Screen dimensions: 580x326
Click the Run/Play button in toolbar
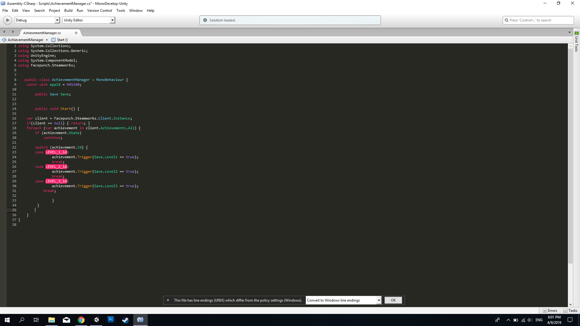7,20
